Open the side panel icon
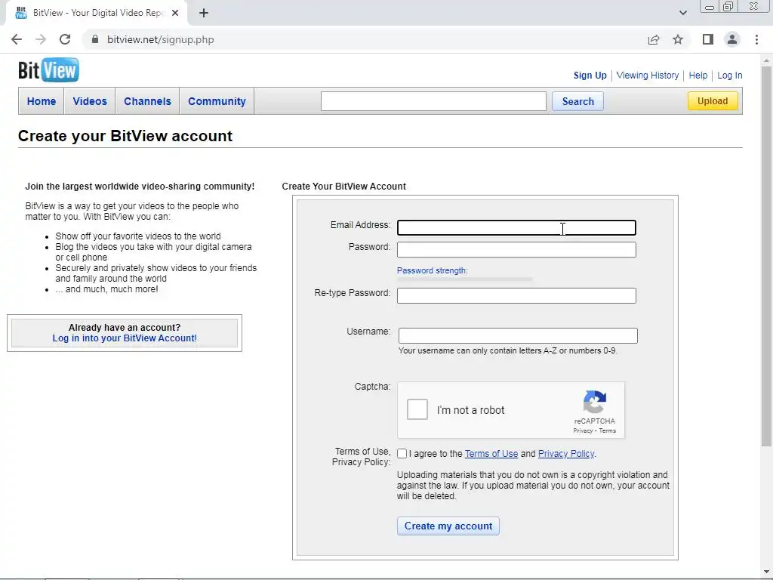 point(708,39)
